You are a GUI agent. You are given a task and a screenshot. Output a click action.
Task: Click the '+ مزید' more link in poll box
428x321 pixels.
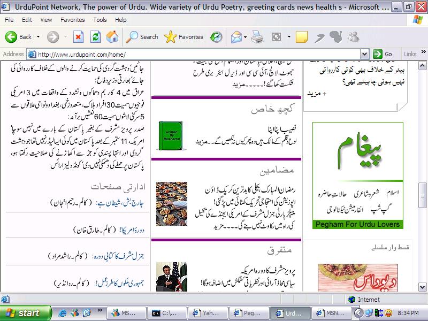317,94
